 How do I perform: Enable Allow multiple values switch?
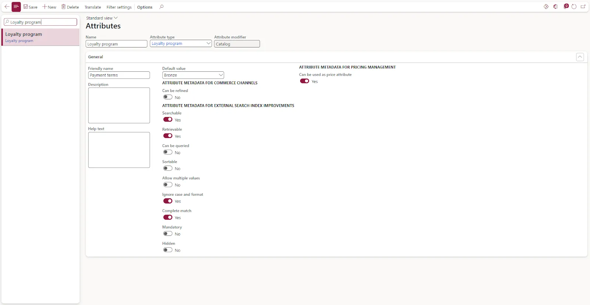[168, 185]
